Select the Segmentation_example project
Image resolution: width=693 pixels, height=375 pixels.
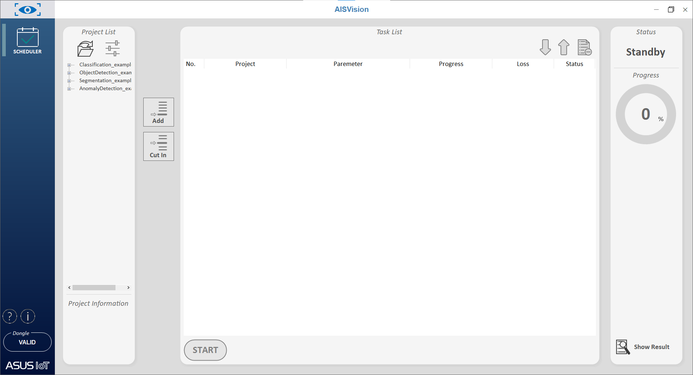click(x=105, y=81)
